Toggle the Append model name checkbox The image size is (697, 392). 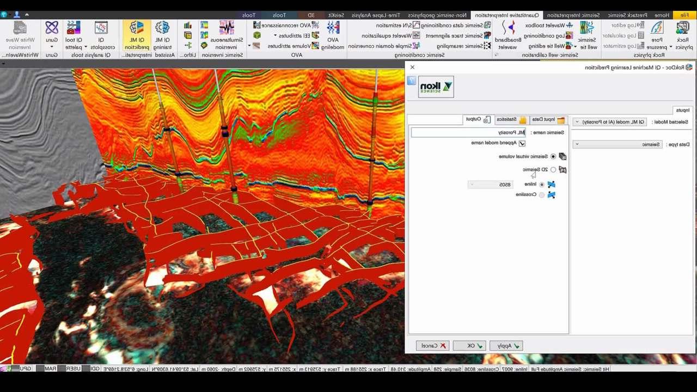tap(522, 143)
